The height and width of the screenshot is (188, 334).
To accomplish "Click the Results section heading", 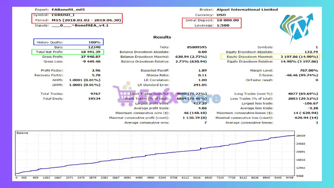I will pos(162,37).
